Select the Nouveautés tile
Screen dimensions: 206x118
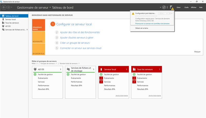click(x=38, y=37)
